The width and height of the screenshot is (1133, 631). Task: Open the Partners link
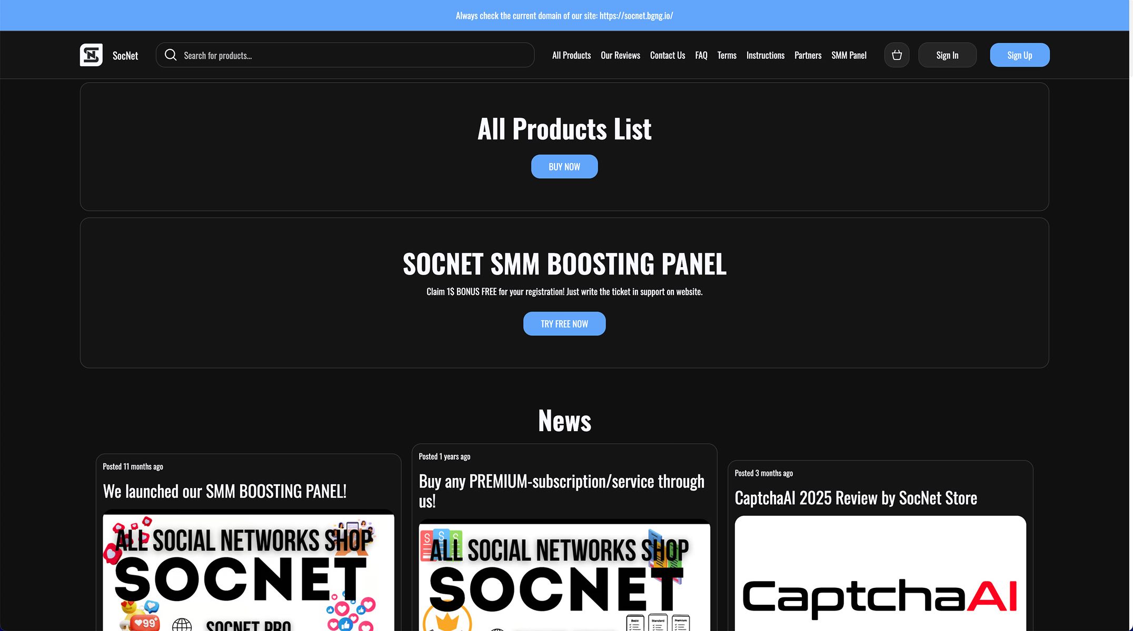coord(808,55)
